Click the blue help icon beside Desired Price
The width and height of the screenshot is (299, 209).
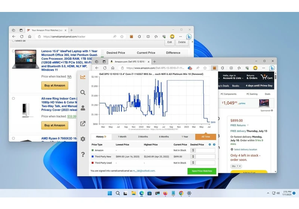point(214,145)
